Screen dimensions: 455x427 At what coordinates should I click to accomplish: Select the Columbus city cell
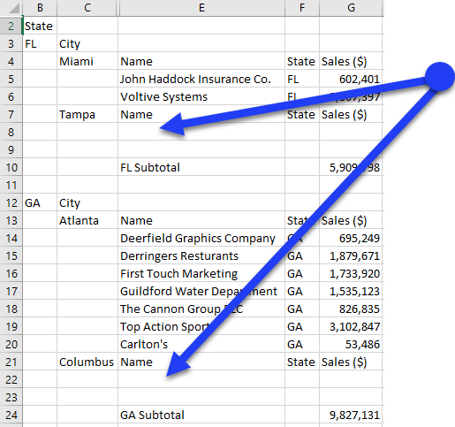(x=87, y=362)
